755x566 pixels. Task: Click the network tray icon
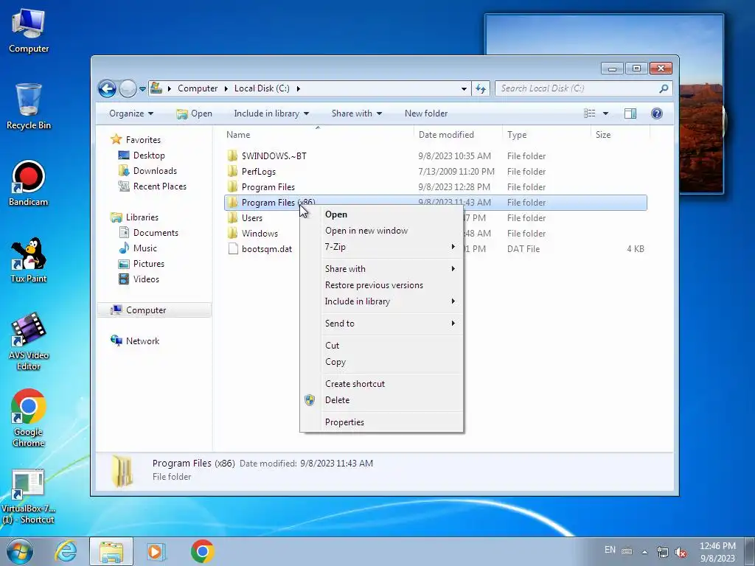663,552
